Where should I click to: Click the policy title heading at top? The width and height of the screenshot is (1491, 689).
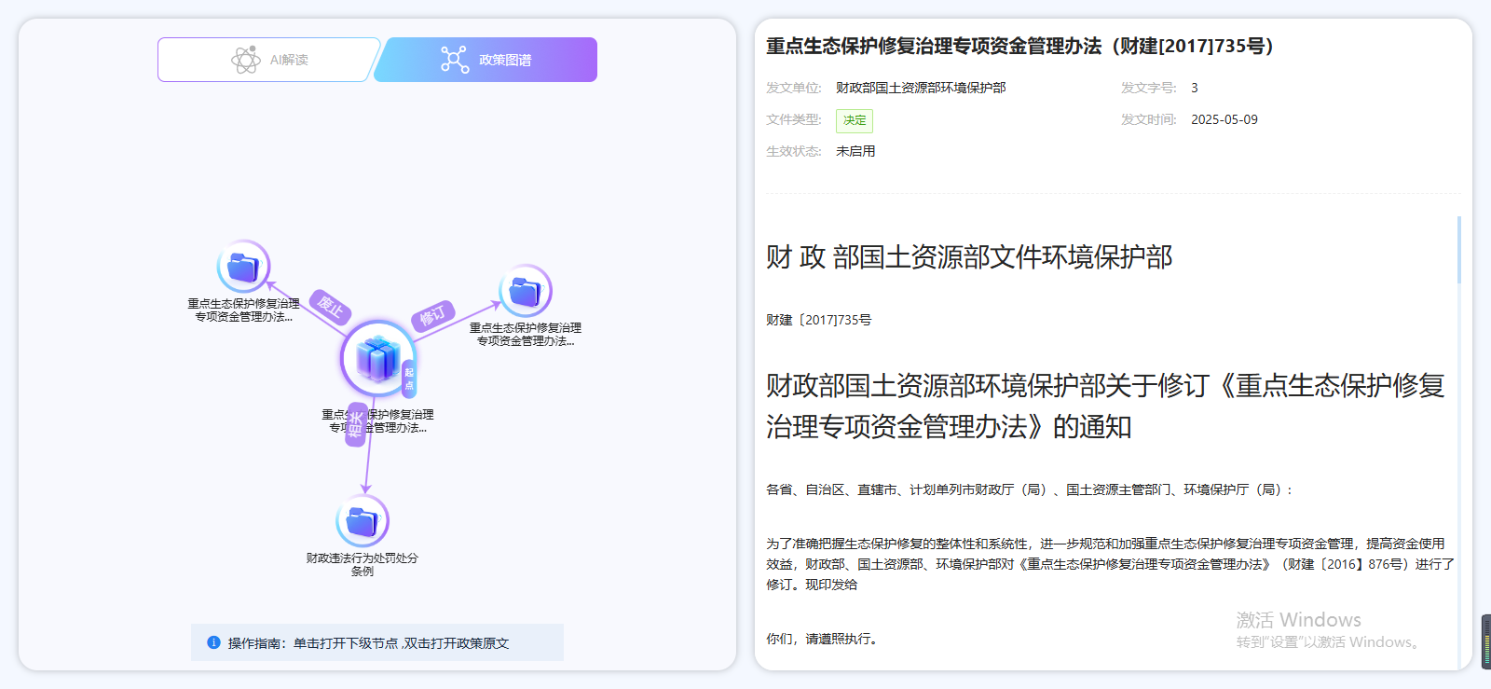pyautogui.click(x=1019, y=46)
